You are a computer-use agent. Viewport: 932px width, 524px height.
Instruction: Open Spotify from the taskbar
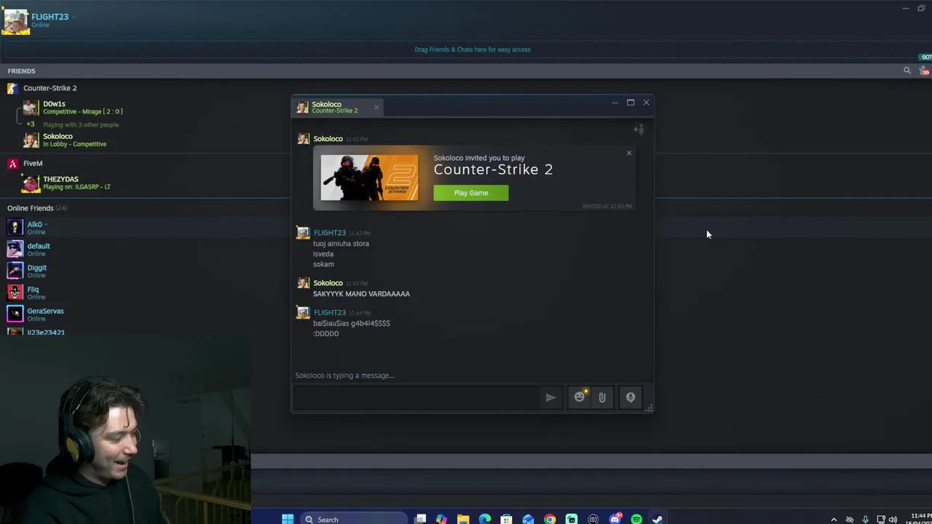tap(636, 519)
